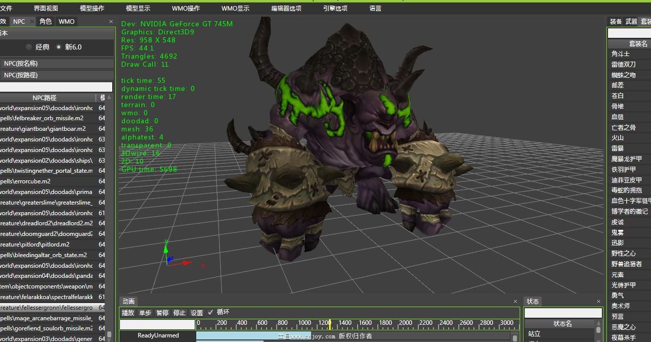This screenshot has height=342, width=651.
Task: Select the 角斗士 set
Action: 629,54
